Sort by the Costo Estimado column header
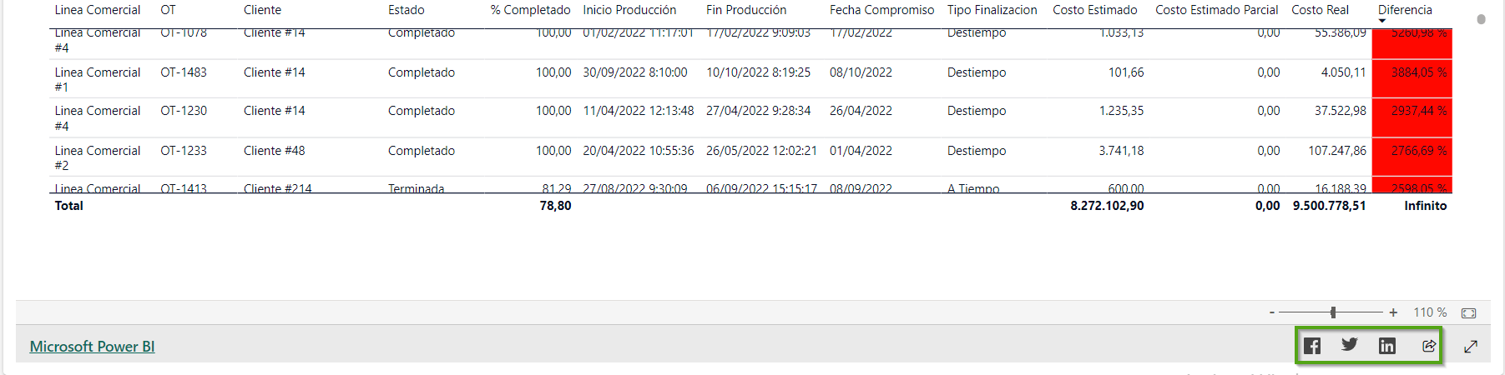1505x375 pixels. [x=1094, y=10]
